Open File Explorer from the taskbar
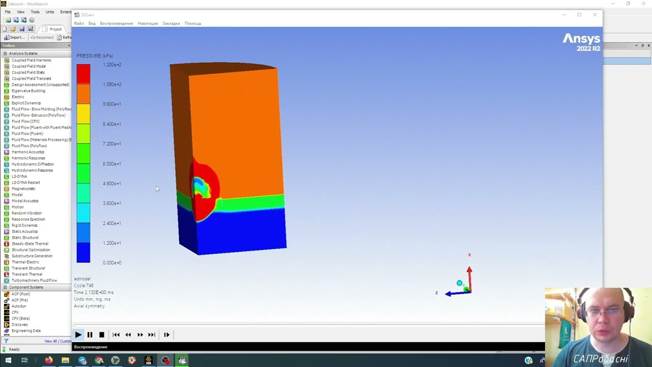This screenshot has width=652, height=367. tap(65, 360)
